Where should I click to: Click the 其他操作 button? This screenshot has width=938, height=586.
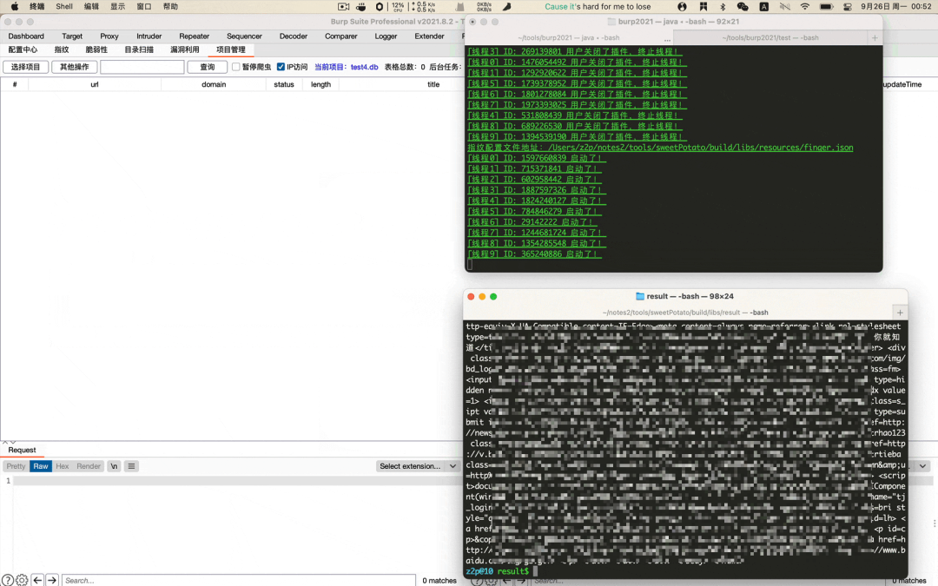pos(74,67)
